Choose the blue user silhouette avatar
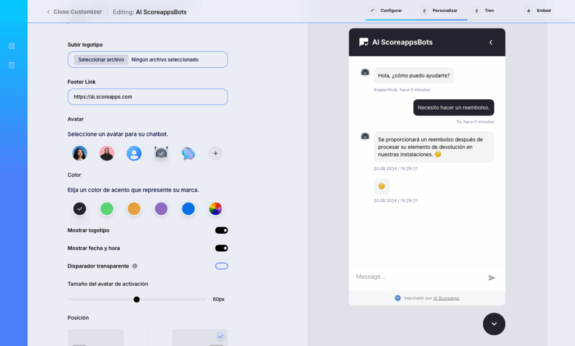Image resolution: width=575 pixels, height=346 pixels. pyautogui.click(x=134, y=153)
